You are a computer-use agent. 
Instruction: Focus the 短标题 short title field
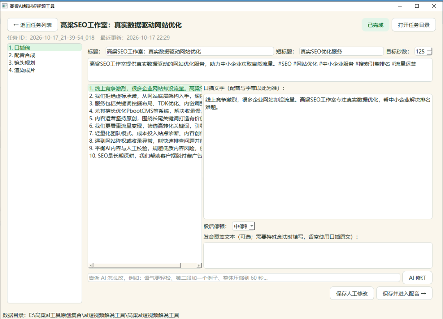coord(341,52)
